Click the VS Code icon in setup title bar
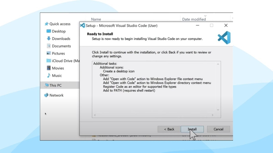This screenshot has height=153, width=273. [82, 26]
